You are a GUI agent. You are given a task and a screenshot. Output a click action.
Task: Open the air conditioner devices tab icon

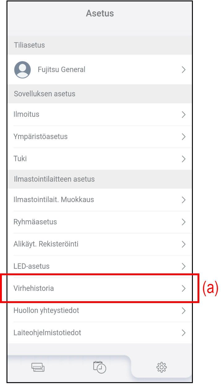point(38,367)
